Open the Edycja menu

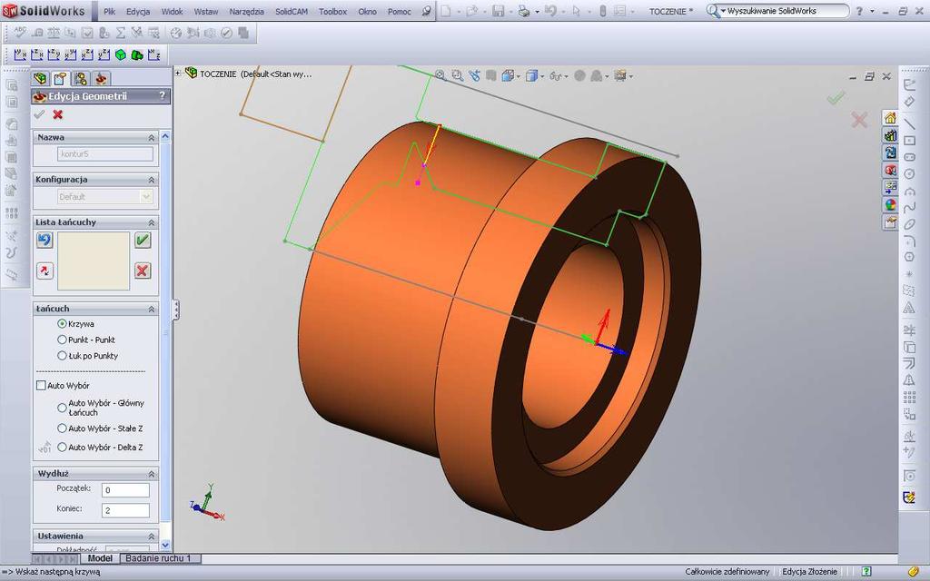coord(138,11)
